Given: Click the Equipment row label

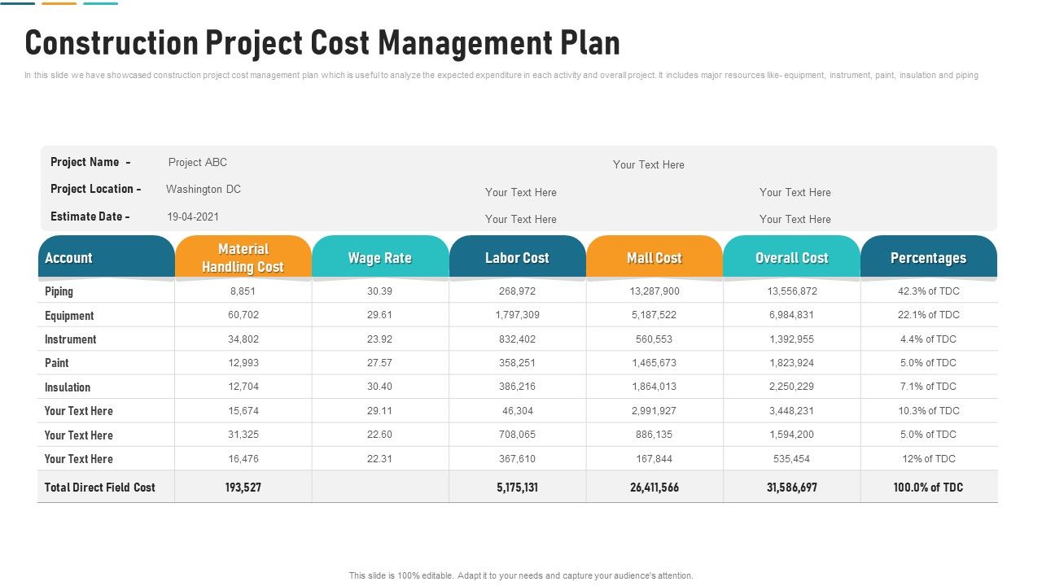Looking at the screenshot, I should 68,315.
